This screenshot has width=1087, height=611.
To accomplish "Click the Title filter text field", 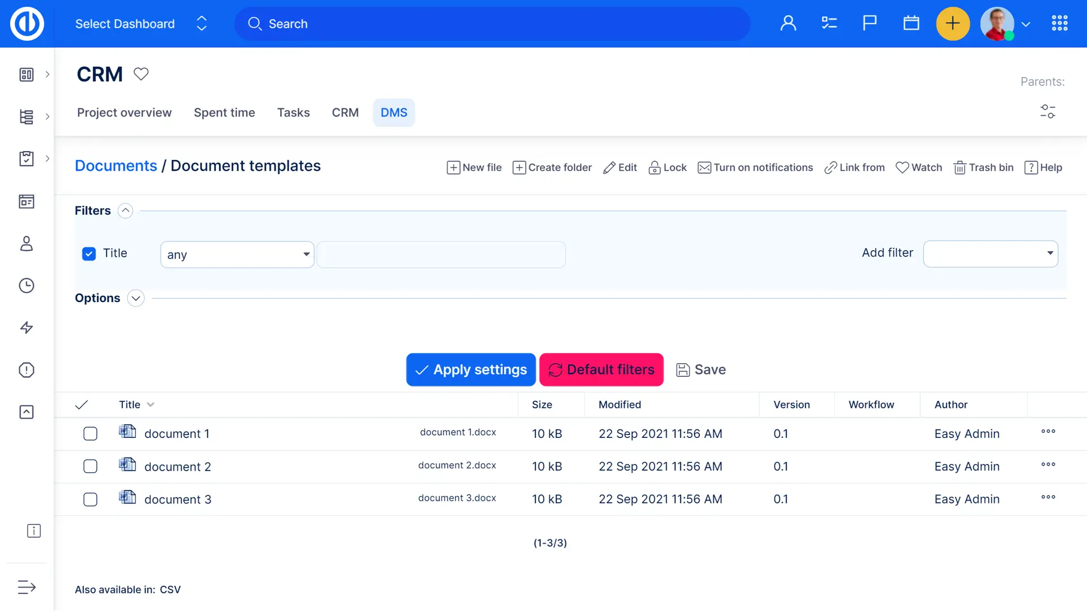I will click(441, 255).
